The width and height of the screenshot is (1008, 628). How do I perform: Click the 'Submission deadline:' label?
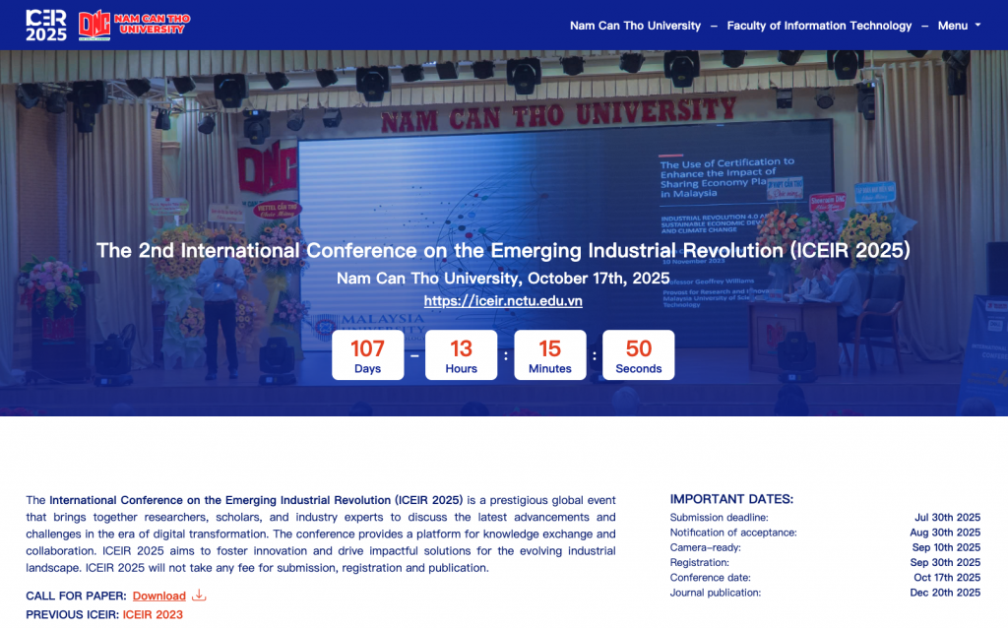(719, 518)
